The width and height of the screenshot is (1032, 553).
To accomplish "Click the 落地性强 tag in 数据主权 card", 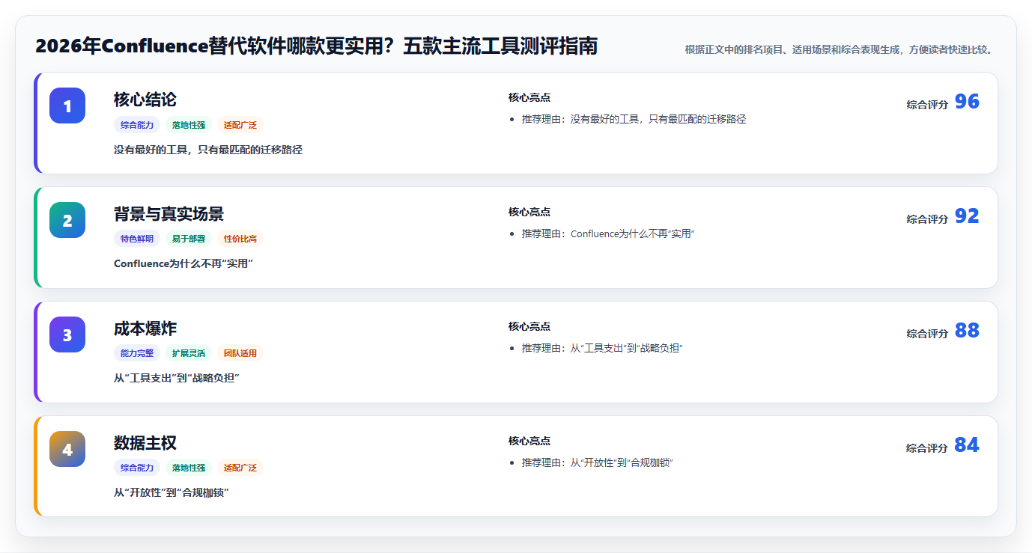I will point(189,468).
